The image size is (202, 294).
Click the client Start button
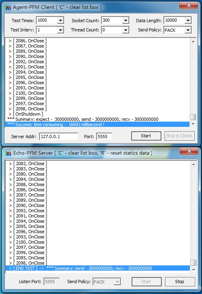click(x=146, y=136)
